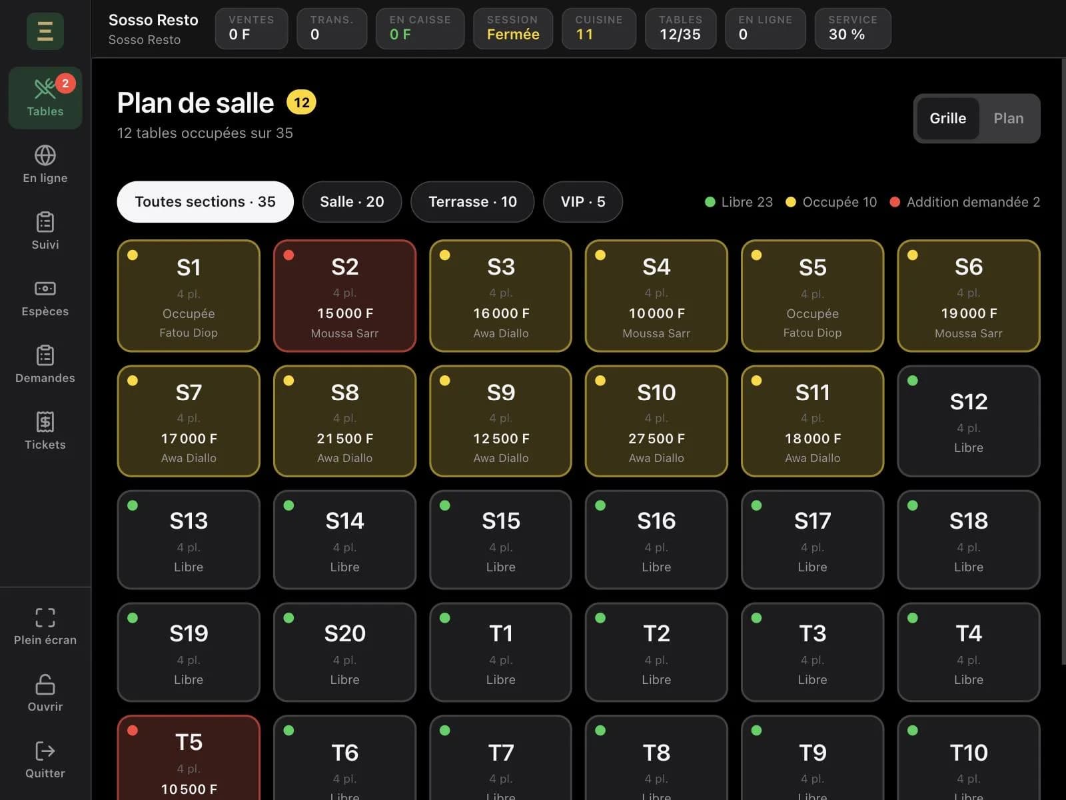The height and width of the screenshot is (800, 1066).
Task: Open free terrace table T1
Action: [500, 652]
